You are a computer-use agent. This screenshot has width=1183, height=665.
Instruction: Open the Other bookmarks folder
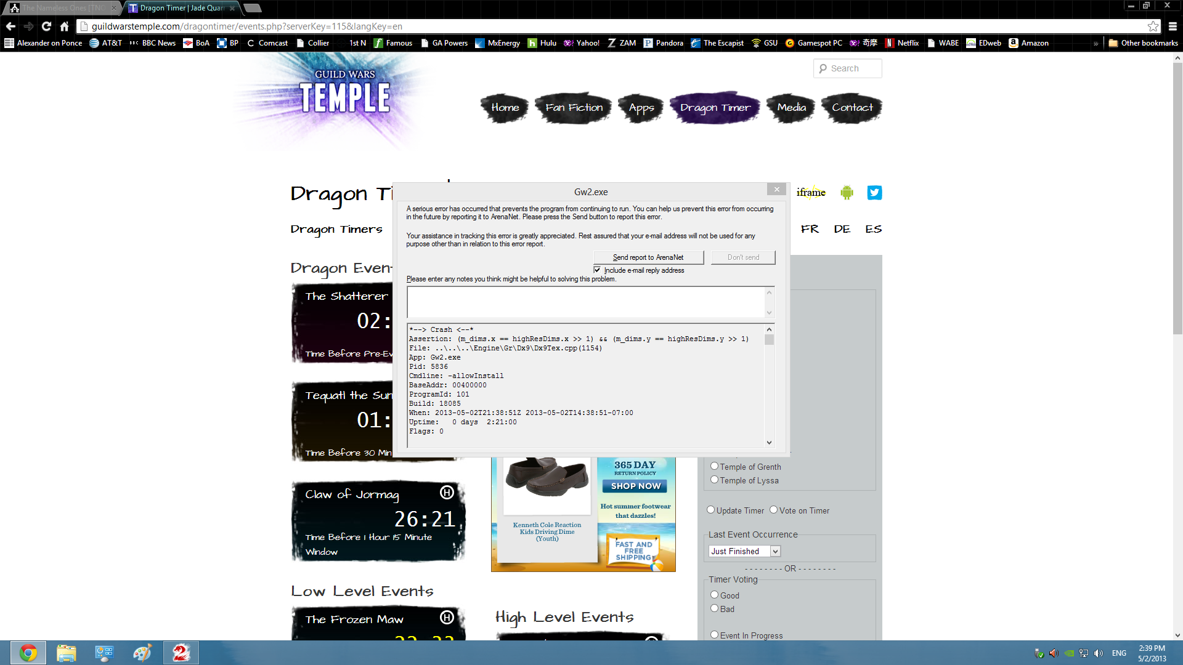1143,43
